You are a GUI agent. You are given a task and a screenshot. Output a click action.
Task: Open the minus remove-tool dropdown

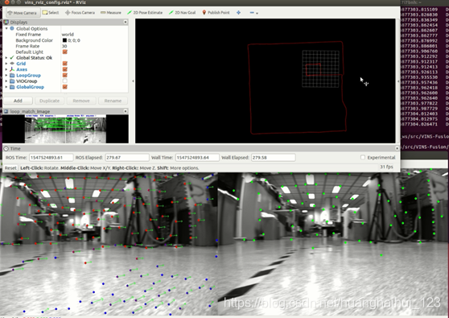click(x=253, y=13)
